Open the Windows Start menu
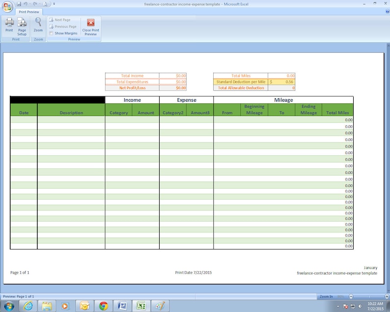The width and height of the screenshot is (390, 312). point(9,306)
